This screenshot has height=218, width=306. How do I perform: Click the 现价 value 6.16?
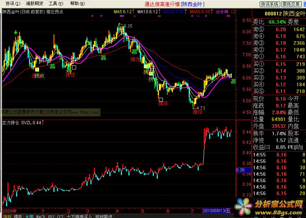coord(281,99)
